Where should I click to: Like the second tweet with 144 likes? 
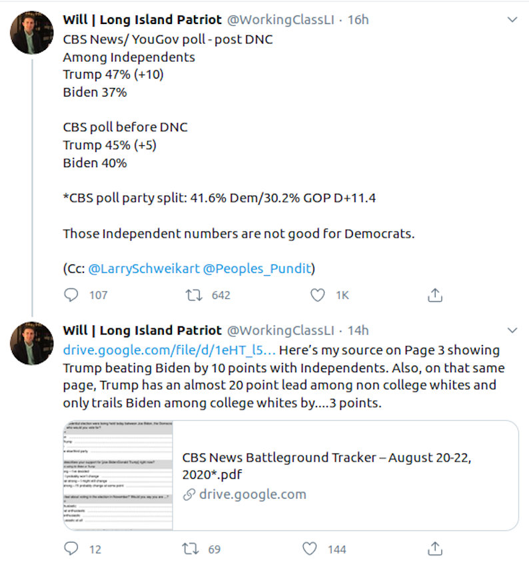tap(310, 549)
